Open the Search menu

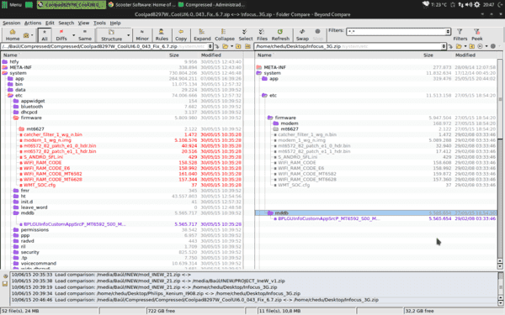click(66, 24)
